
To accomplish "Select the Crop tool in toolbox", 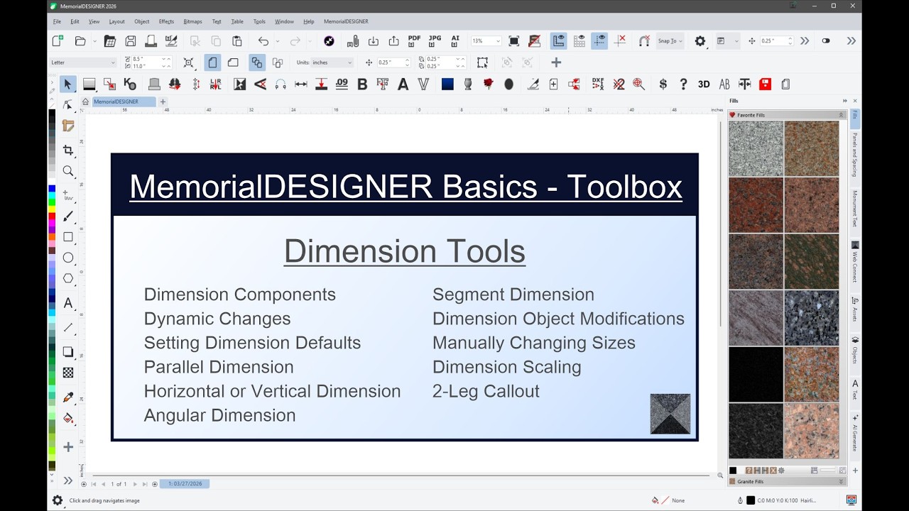I will click(68, 150).
